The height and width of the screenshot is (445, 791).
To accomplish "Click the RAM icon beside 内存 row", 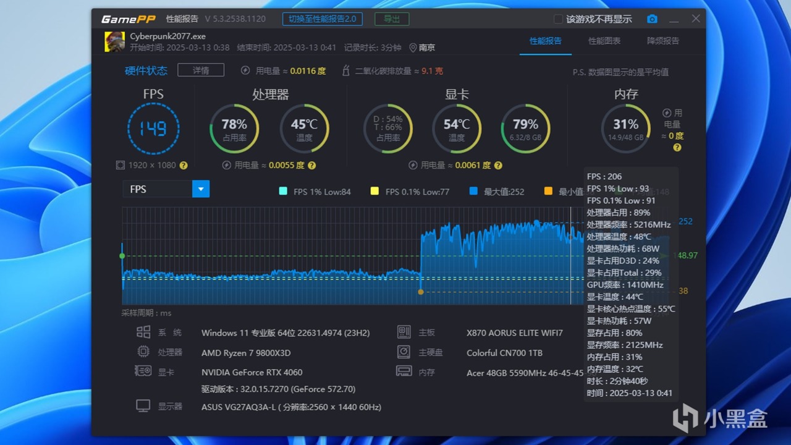I will click(404, 371).
